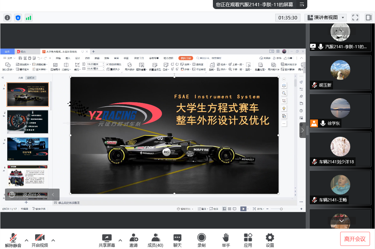Open the 添加图片 add picture dropdown
375x249 pixels.
tap(23, 64)
